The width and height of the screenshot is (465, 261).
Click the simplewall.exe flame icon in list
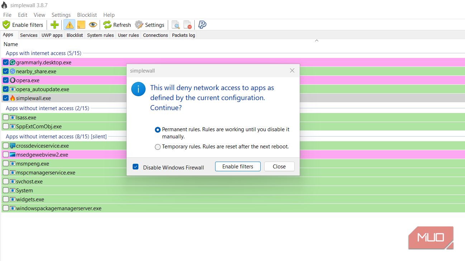pos(13,98)
